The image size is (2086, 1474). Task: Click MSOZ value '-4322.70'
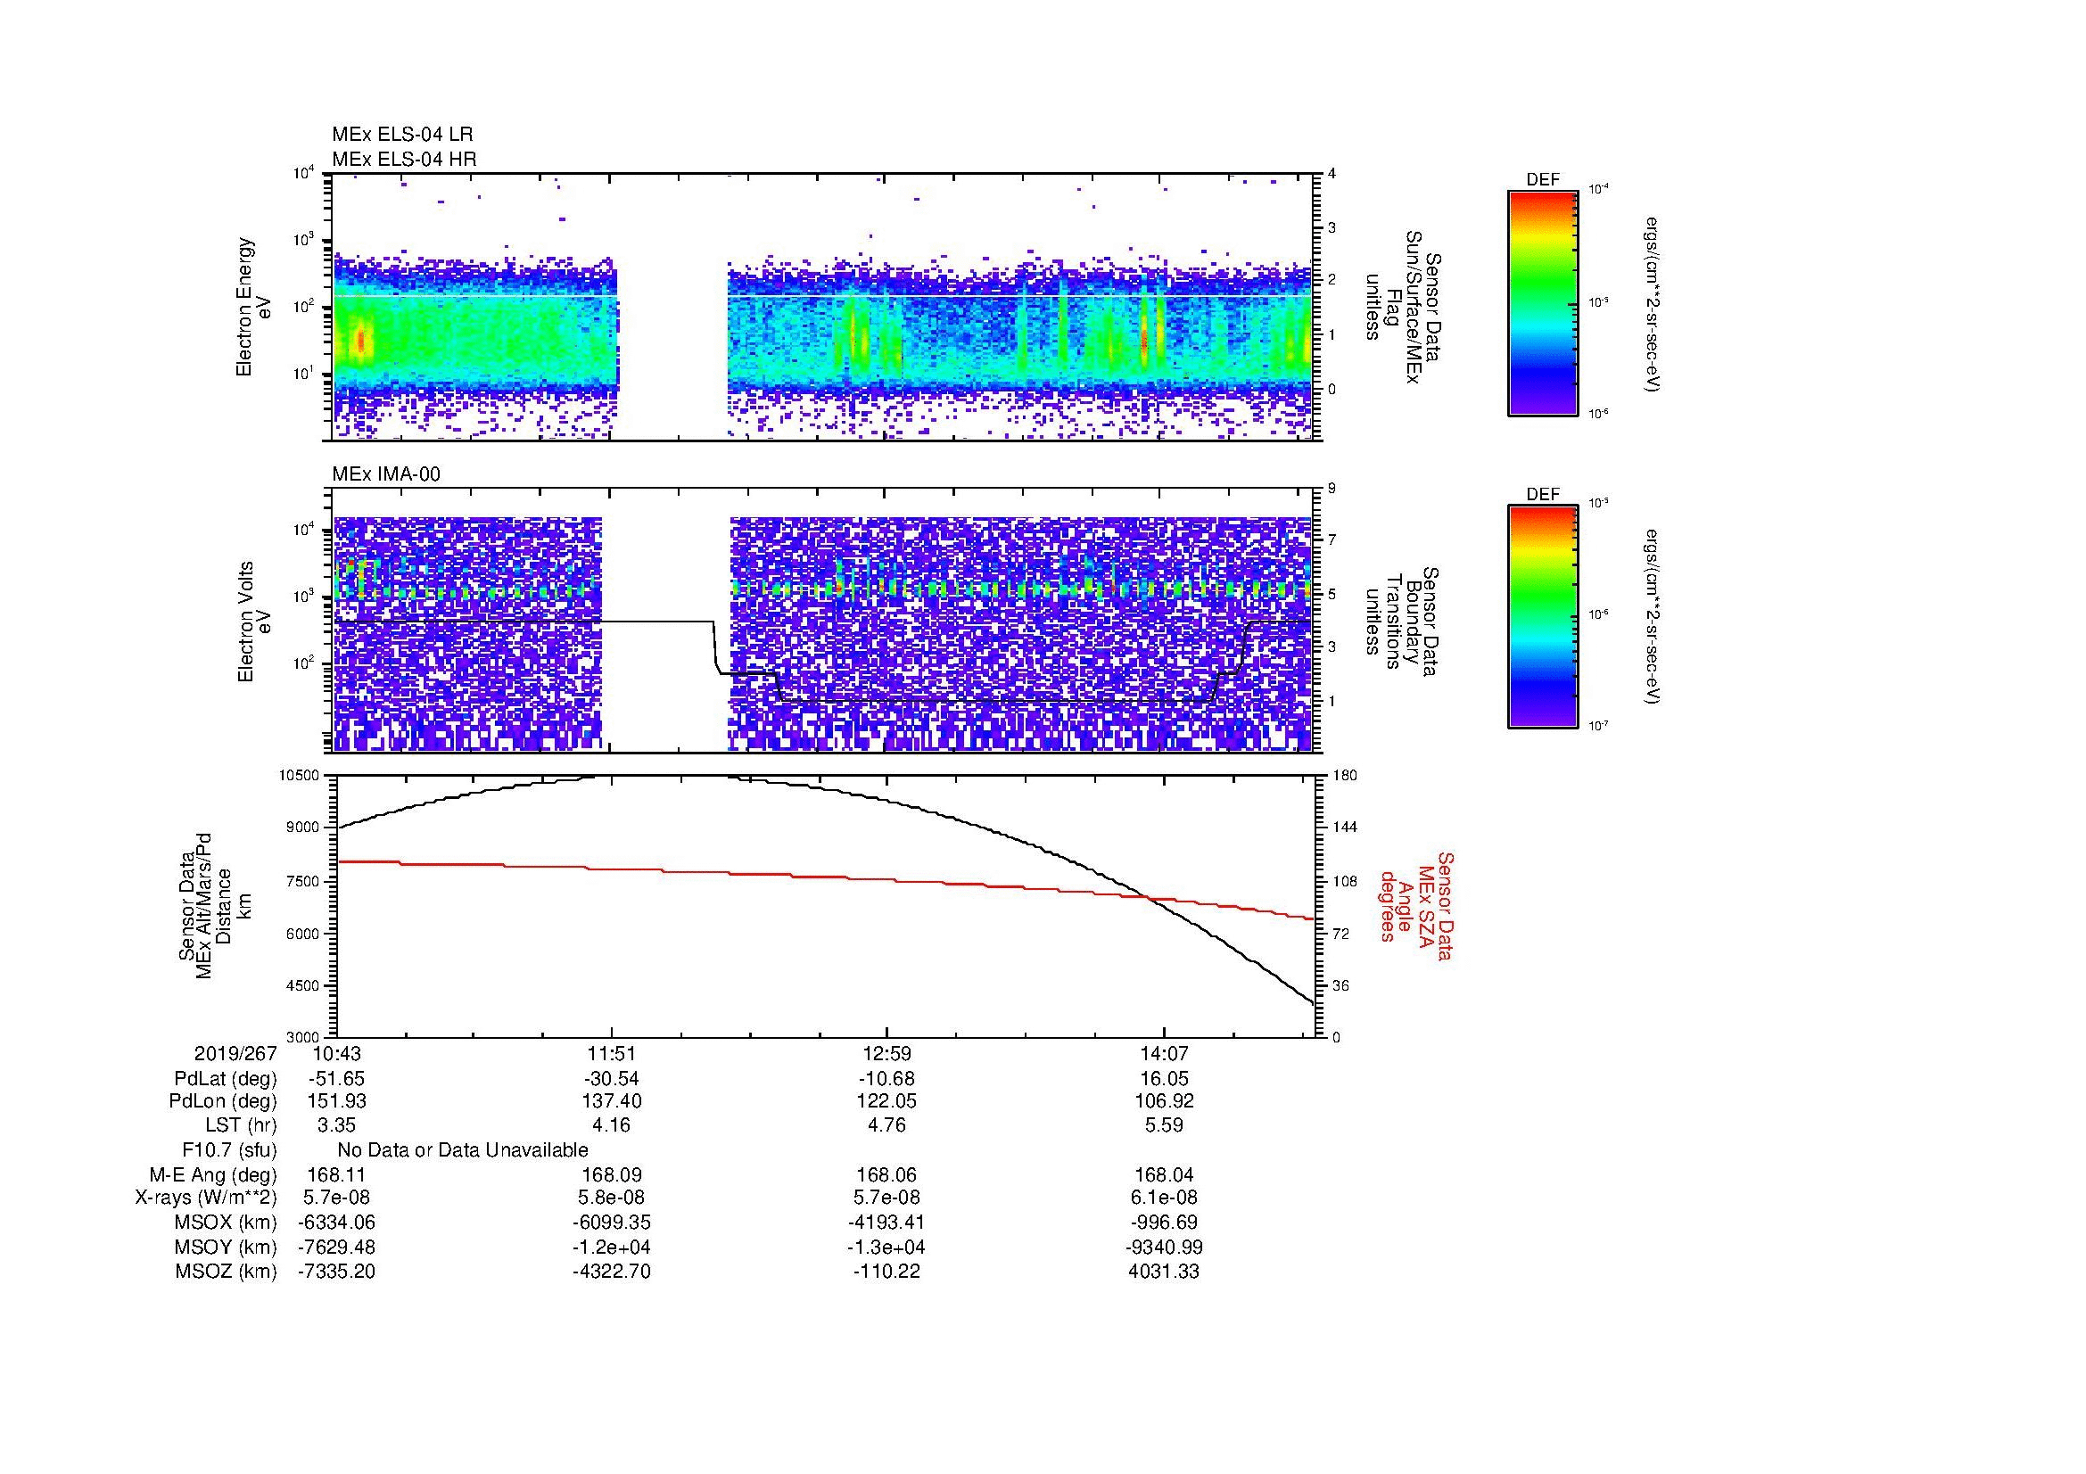pyautogui.click(x=612, y=1272)
